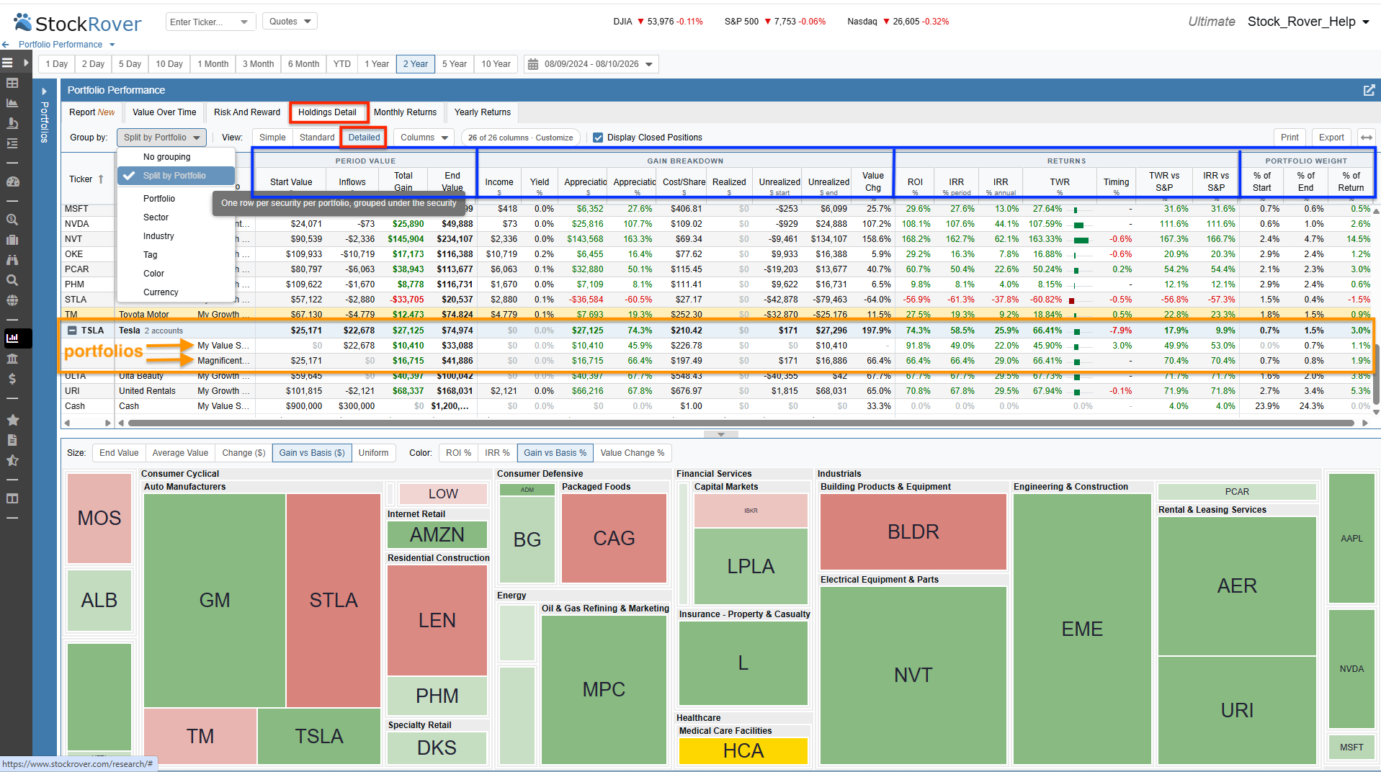Switch table view to Simple
The image size is (1381, 772).
click(272, 138)
